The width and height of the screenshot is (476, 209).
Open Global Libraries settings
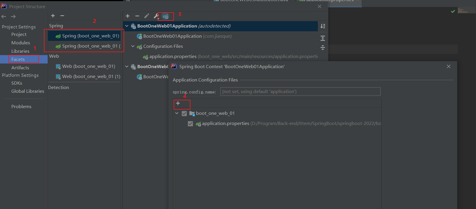(x=28, y=91)
